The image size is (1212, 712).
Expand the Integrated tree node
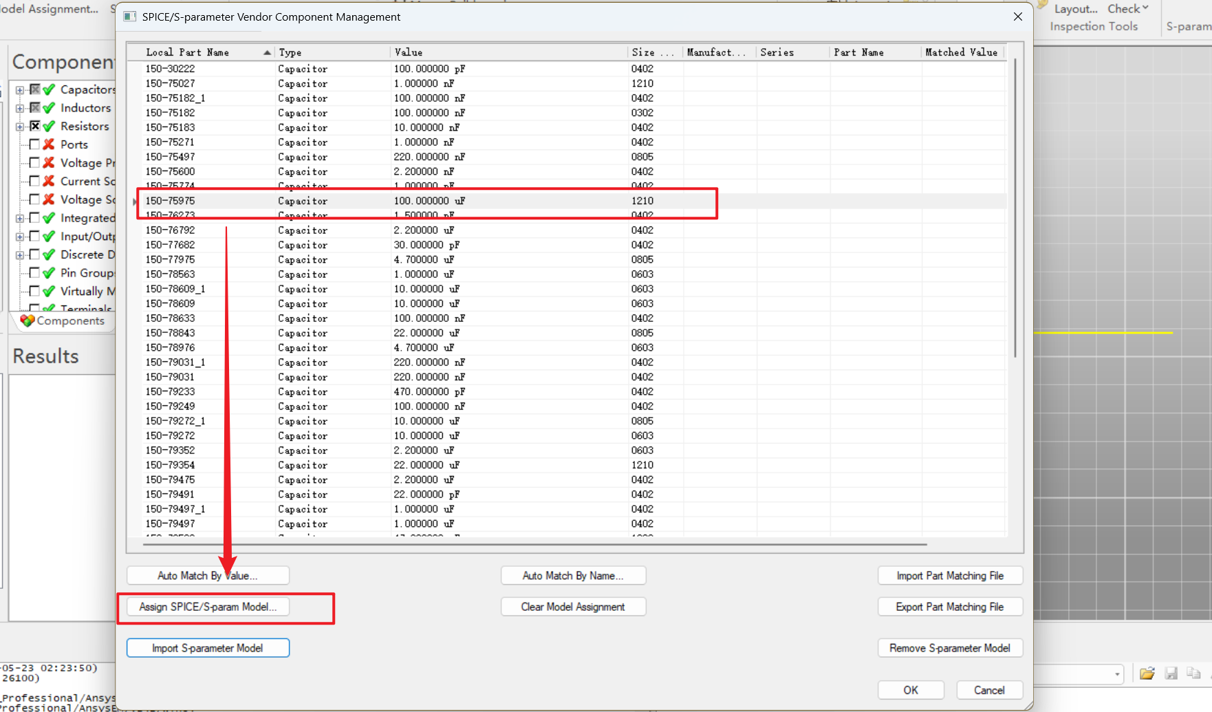pyautogui.click(x=20, y=219)
